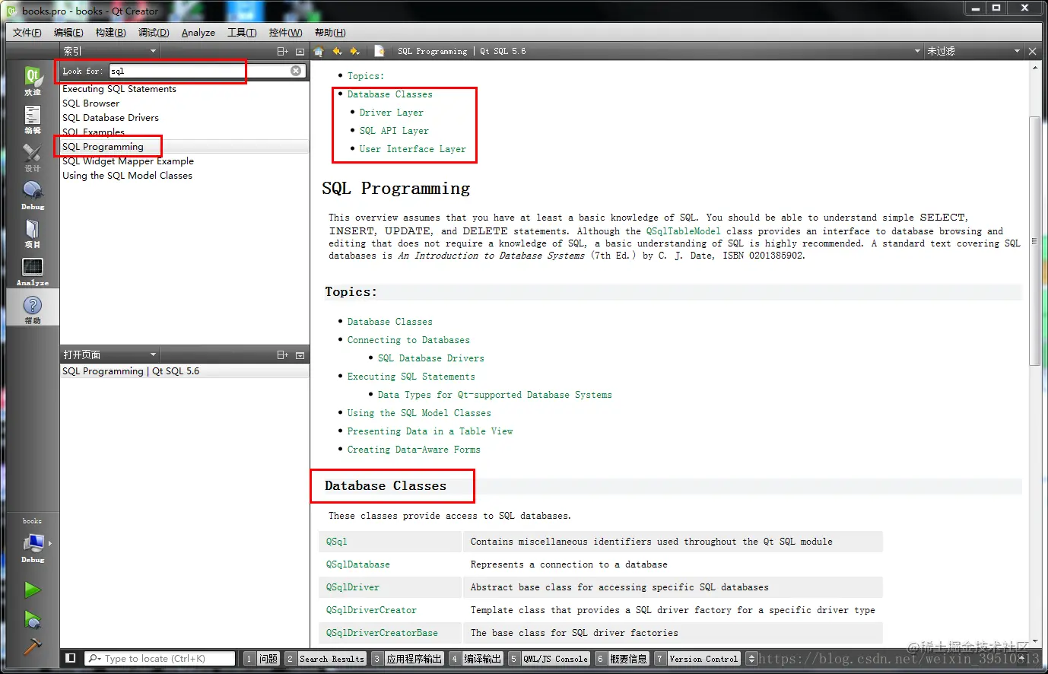This screenshot has height=674, width=1048.
Task: Open the 帮助(H) menu
Action: point(329,32)
